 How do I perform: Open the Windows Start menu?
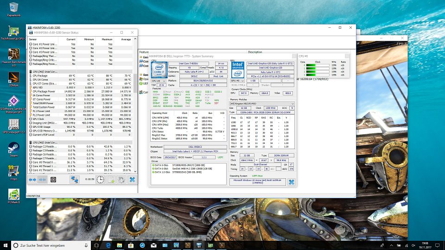5,245
